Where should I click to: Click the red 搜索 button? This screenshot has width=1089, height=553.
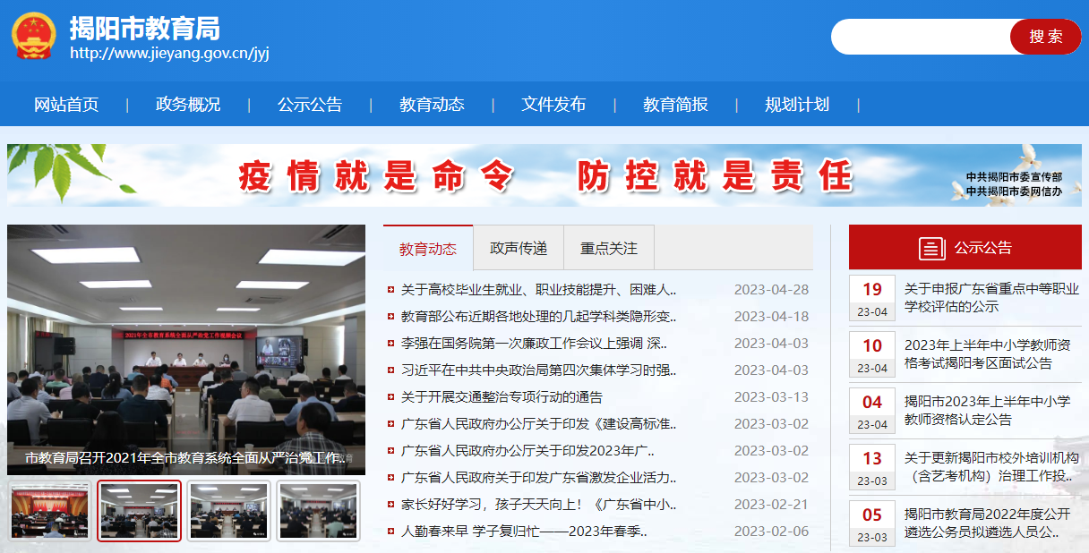[x=1045, y=37]
